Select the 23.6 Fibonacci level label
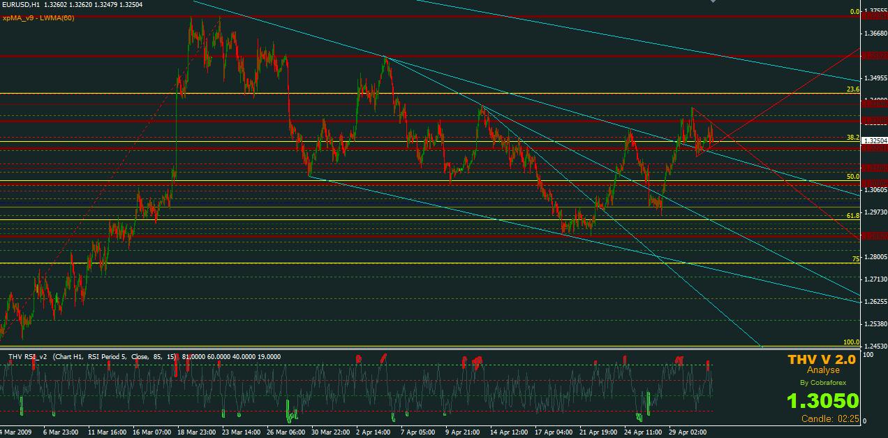 coord(852,89)
